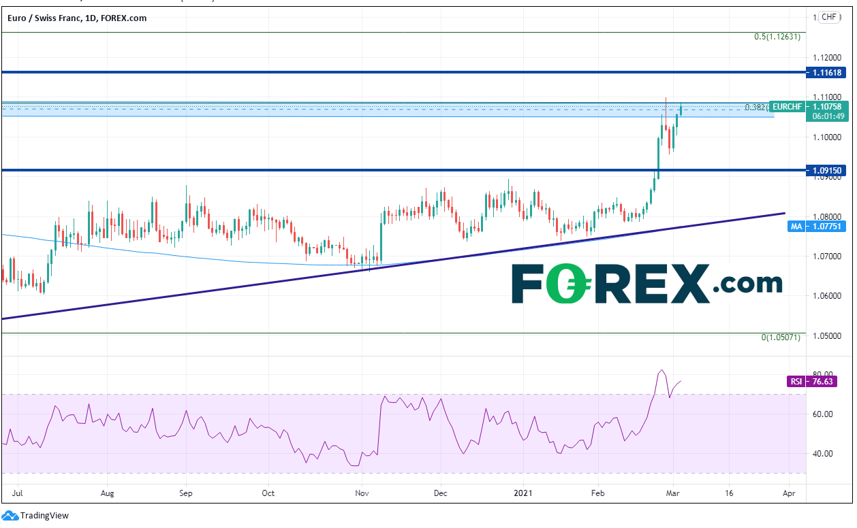Open the CHF currency selector
This screenshot has width=857, height=528.
click(x=828, y=18)
